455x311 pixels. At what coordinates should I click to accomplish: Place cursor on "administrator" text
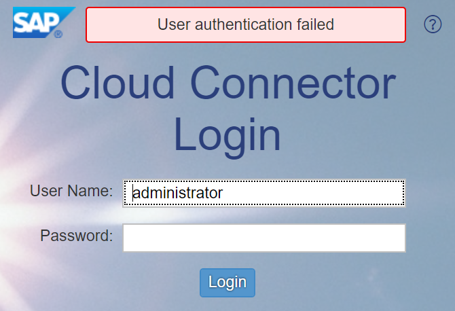coord(178,193)
